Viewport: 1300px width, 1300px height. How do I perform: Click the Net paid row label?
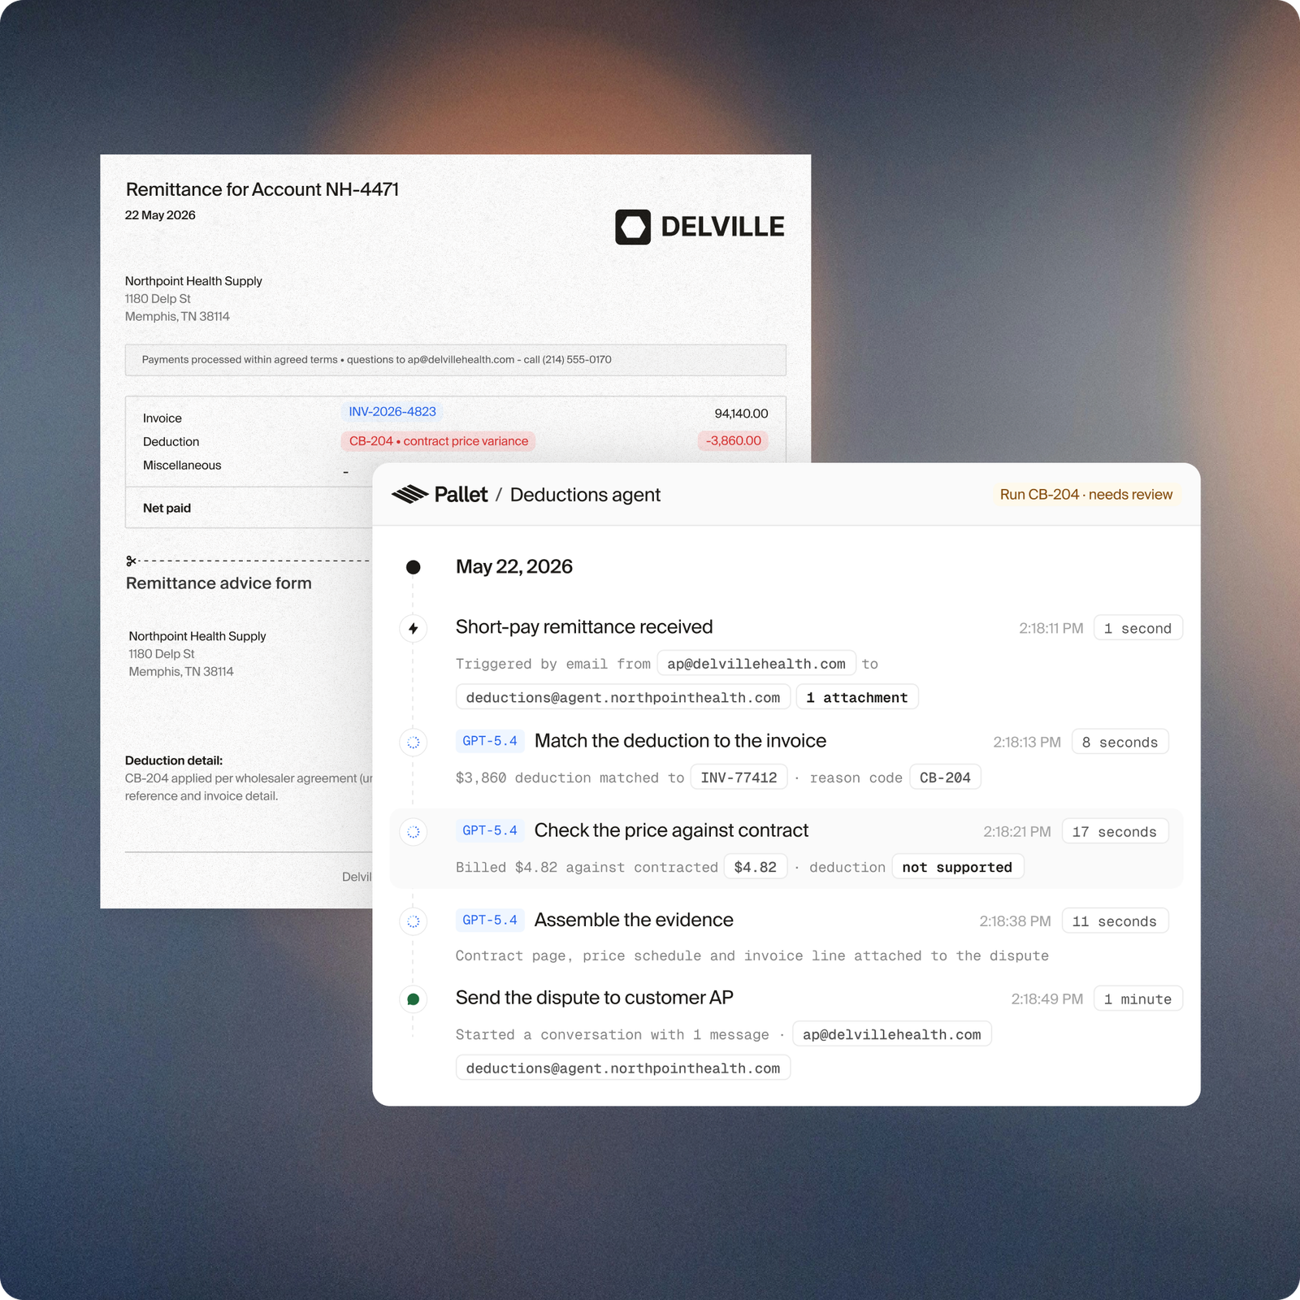tap(167, 508)
